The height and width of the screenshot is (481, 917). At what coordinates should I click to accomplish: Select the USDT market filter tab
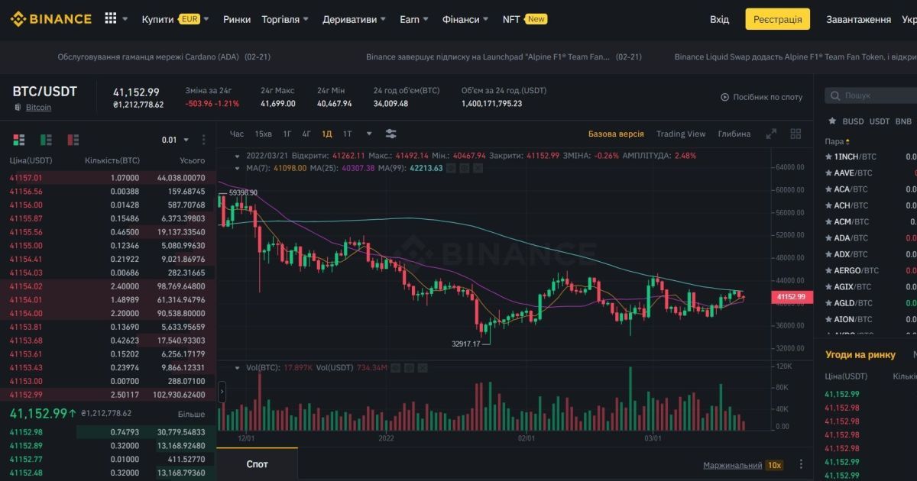pos(879,121)
